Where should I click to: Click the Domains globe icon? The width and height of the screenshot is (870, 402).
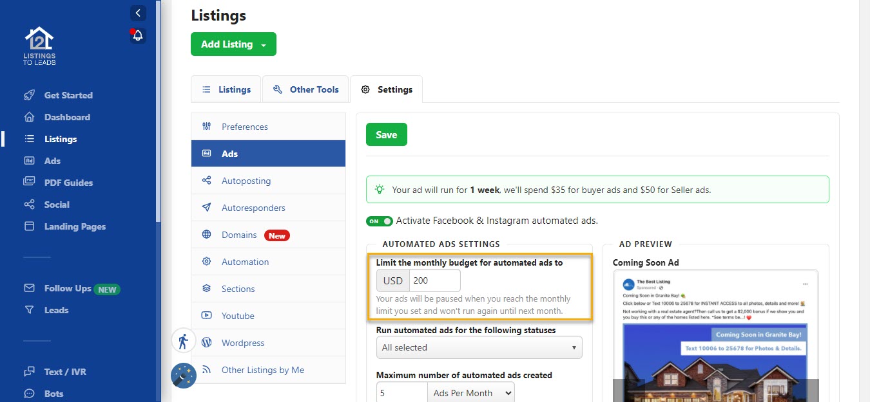tap(207, 235)
